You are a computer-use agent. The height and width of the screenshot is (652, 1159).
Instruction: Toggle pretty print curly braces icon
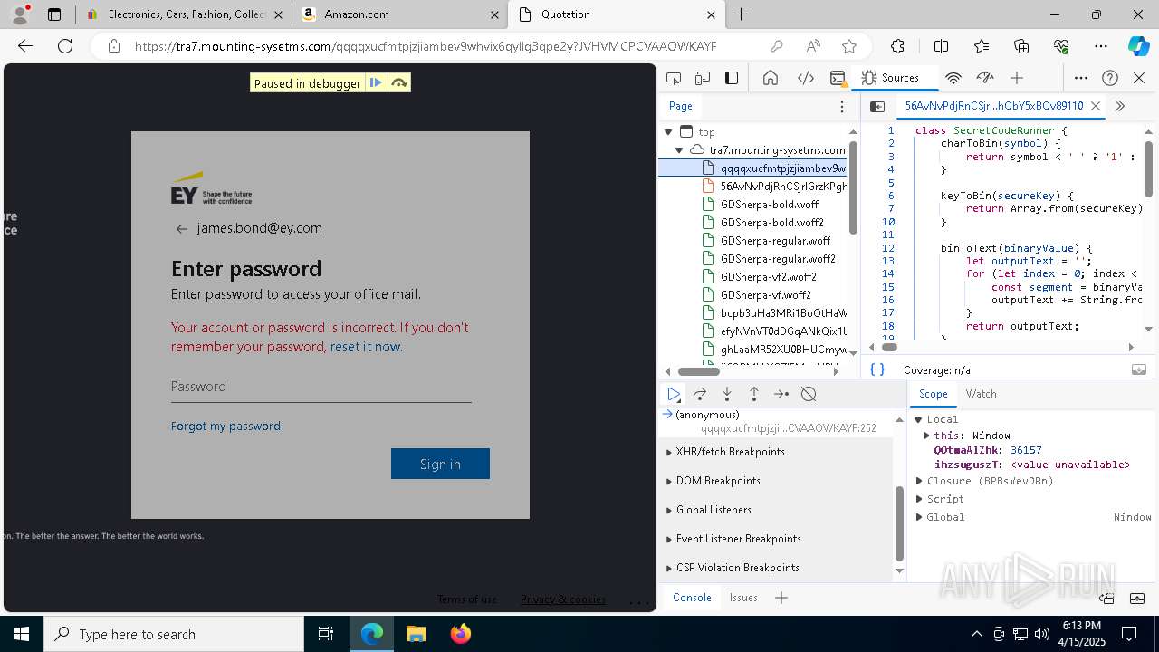click(876, 369)
